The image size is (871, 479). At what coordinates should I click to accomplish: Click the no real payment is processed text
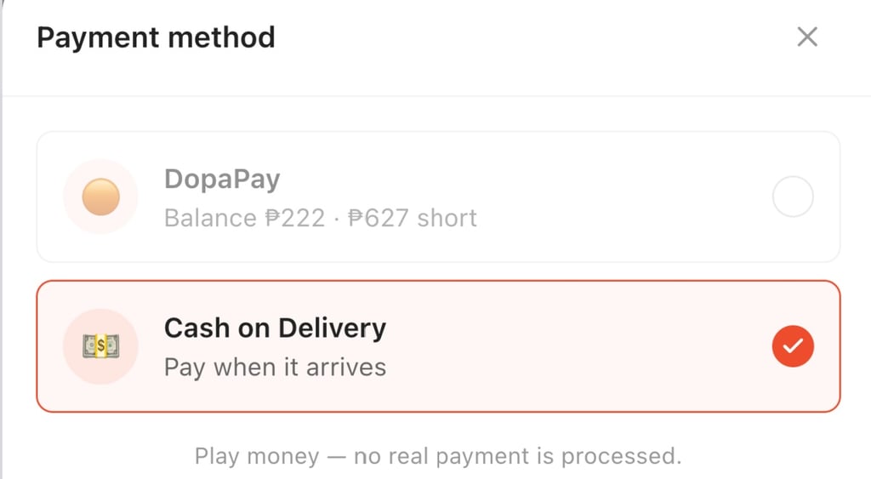tap(517, 456)
